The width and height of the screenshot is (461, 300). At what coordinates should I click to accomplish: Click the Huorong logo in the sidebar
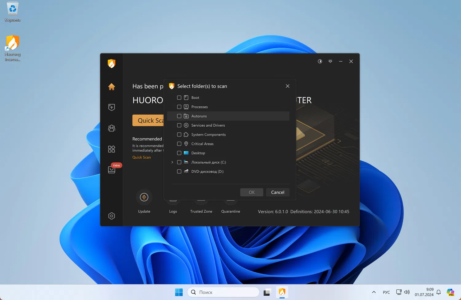point(112,64)
